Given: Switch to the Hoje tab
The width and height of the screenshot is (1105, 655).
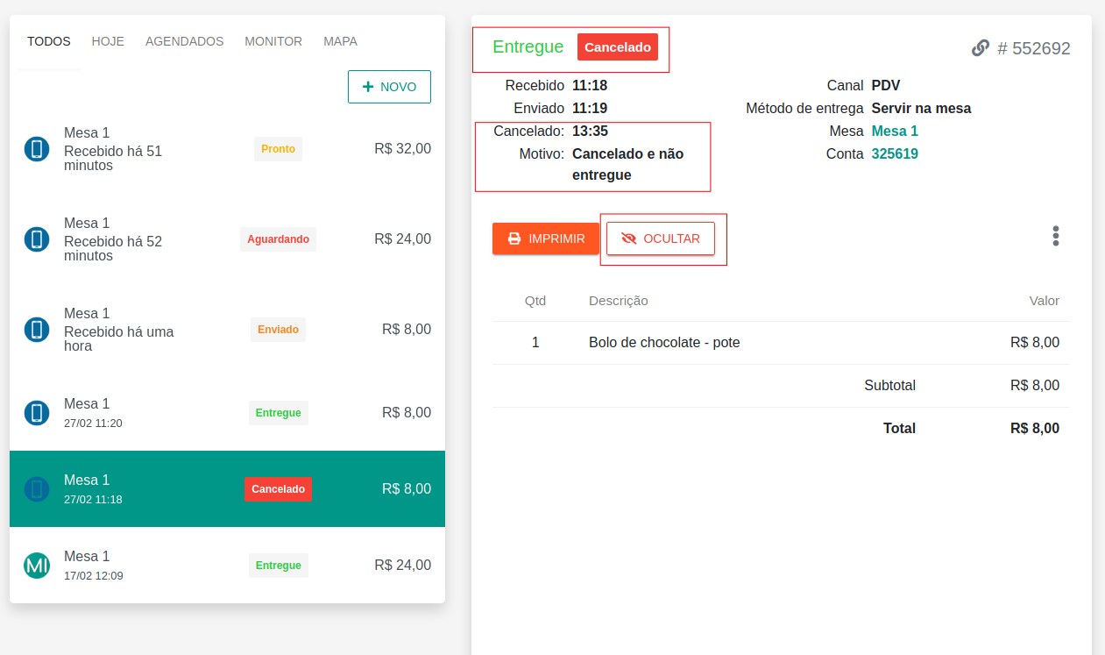Looking at the screenshot, I should (108, 41).
